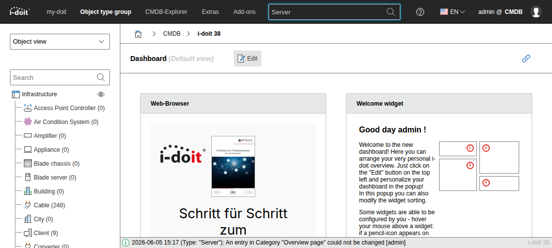This screenshot has width=552, height=248.
Task: Open the Object type group menu
Action: (105, 11)
